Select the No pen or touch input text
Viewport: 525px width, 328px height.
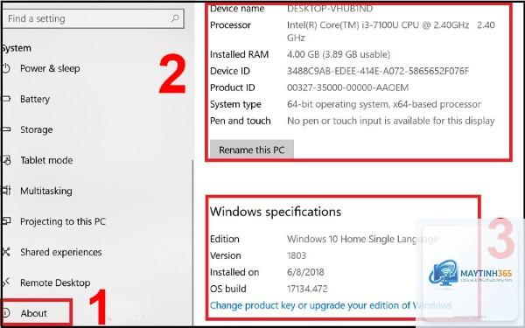(x=391, y=121)
